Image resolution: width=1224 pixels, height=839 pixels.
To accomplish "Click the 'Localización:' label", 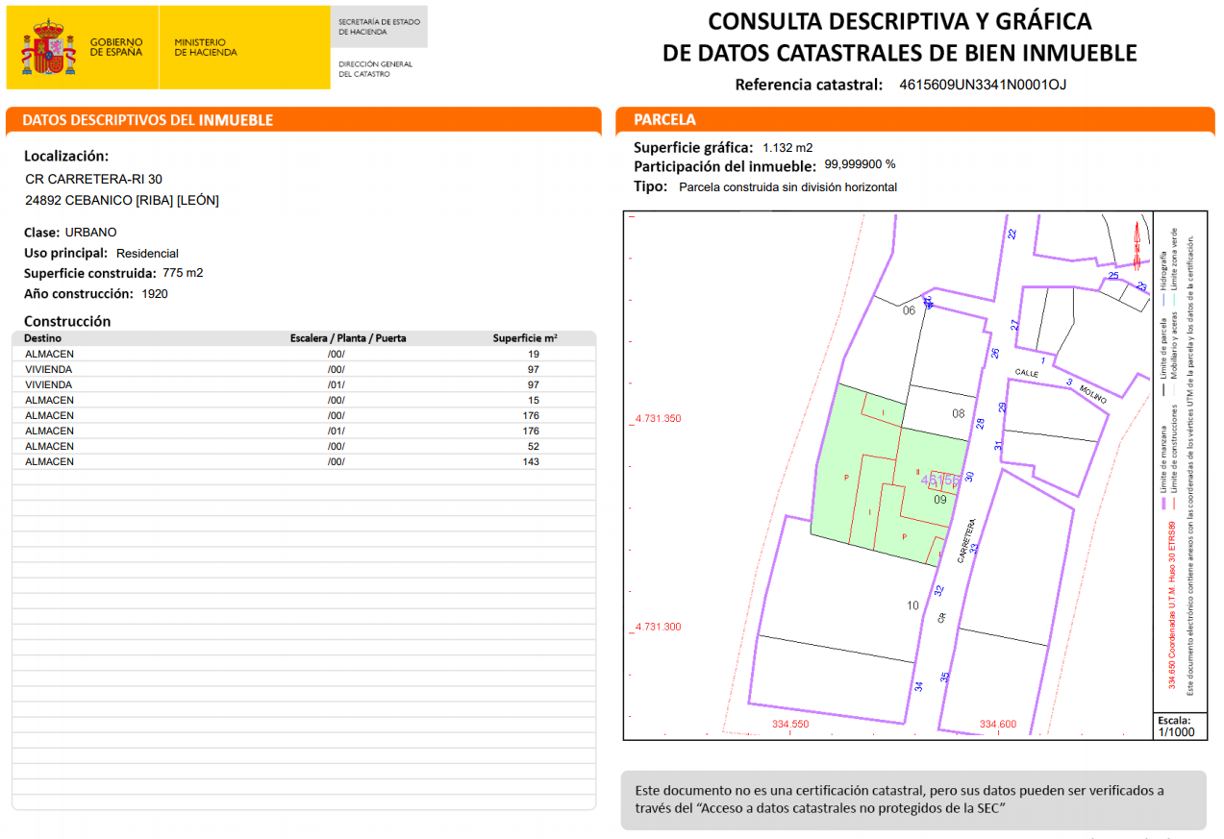I will 66,156.
